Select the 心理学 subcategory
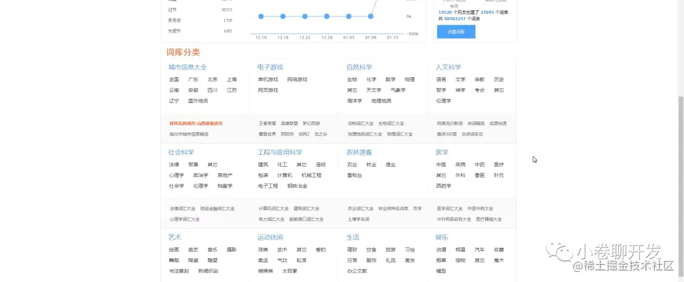Viewport: 684px width, 282px height. pyautogui.click(x=176, y=175)
